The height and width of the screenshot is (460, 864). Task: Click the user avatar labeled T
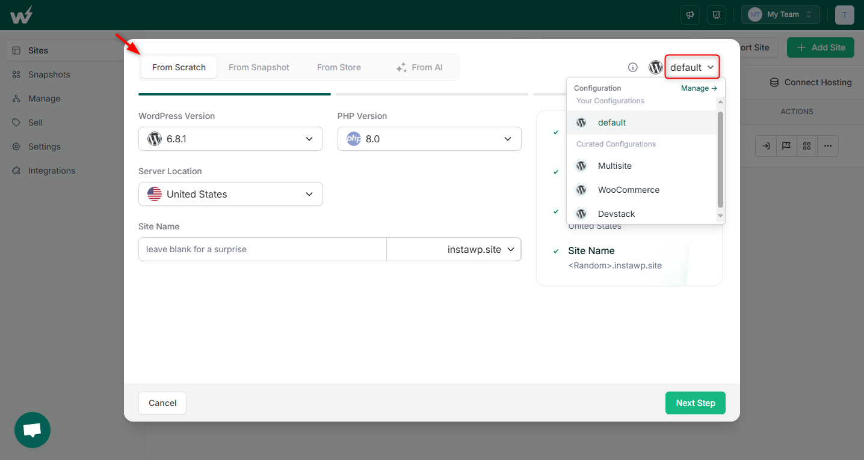pyautogui.click(x=845, y=15)
